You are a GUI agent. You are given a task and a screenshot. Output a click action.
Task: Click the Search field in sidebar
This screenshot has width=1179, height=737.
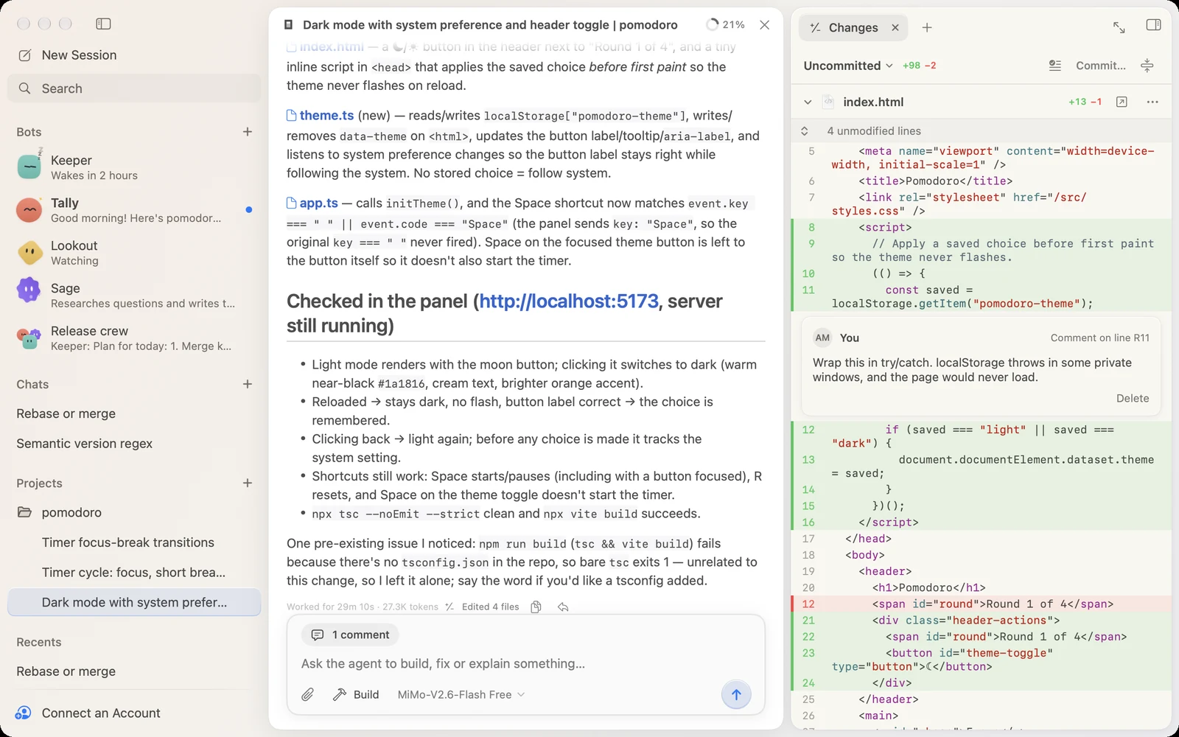[x=134, y=88]
